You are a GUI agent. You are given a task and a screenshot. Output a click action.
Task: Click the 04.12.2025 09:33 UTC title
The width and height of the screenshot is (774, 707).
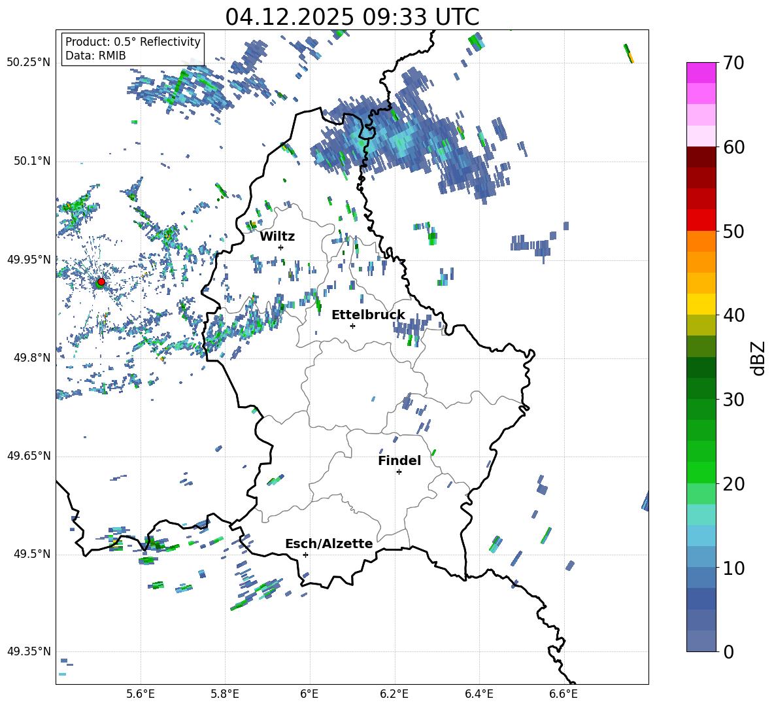tap(352, 17)
